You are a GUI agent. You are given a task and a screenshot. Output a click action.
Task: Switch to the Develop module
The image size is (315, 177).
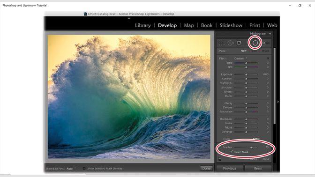pos(167,25)
